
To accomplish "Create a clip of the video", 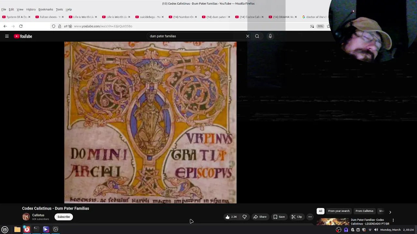I will pos(296,217).
